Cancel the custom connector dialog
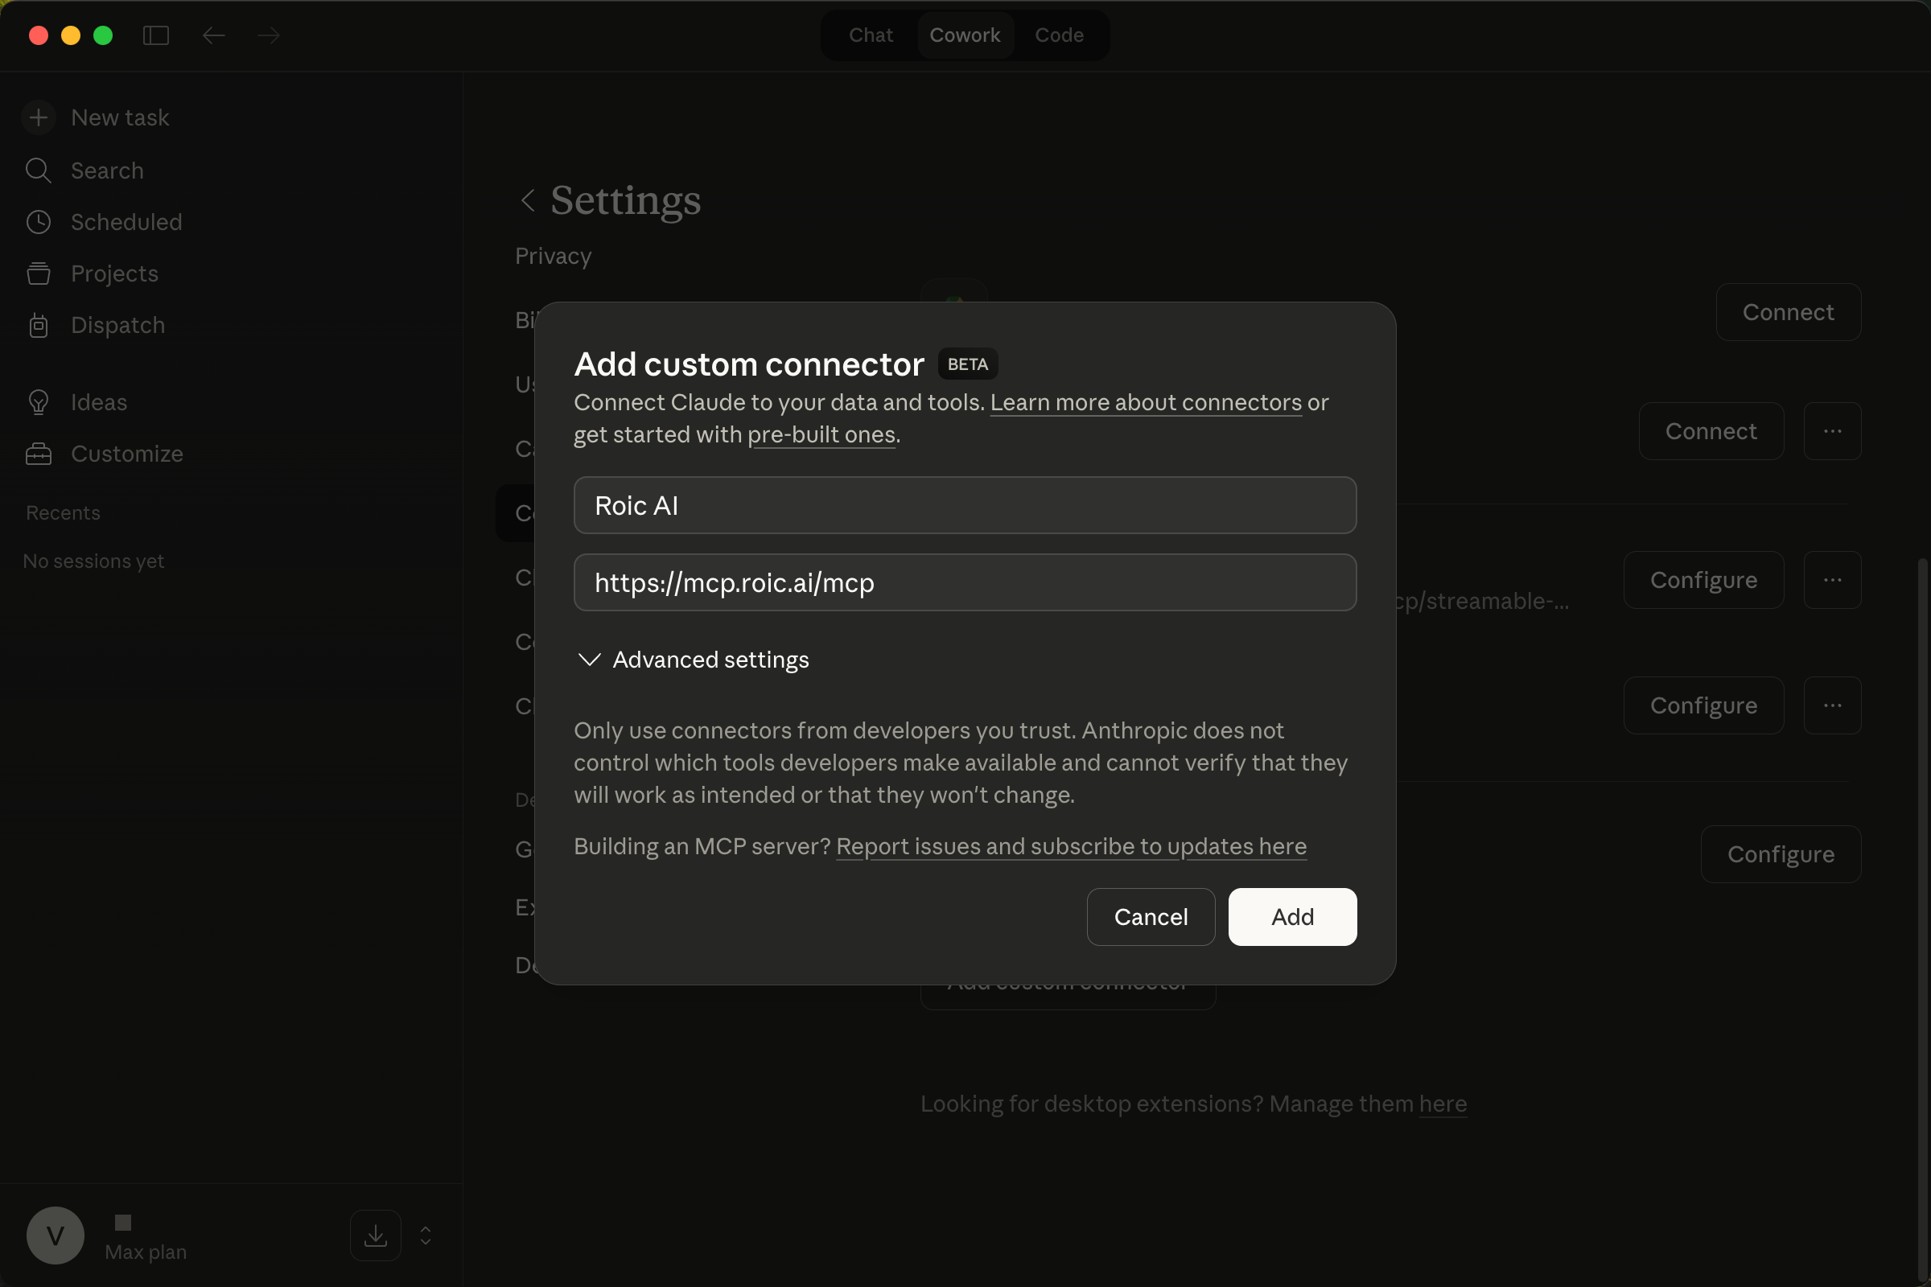Image resolution: width=1931 pixels, height=1287 pixels. (1151, 917)
